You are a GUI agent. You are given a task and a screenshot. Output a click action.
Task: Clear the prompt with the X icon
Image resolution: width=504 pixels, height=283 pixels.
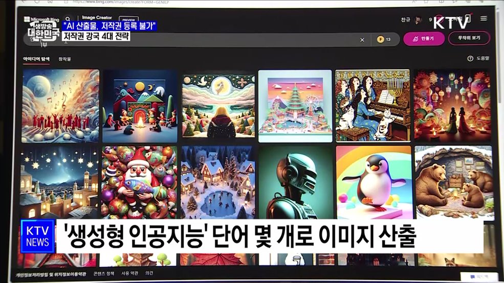coord(362,40)
